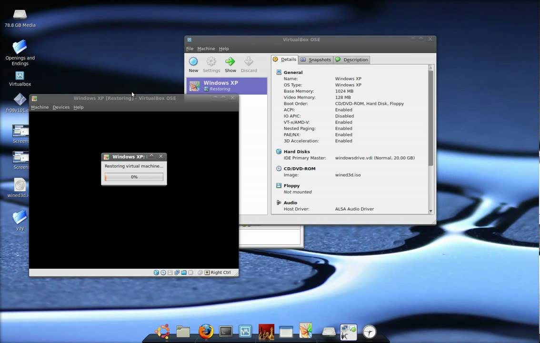
Task: Open the file manager folder in dock
Action: point(183,332)
